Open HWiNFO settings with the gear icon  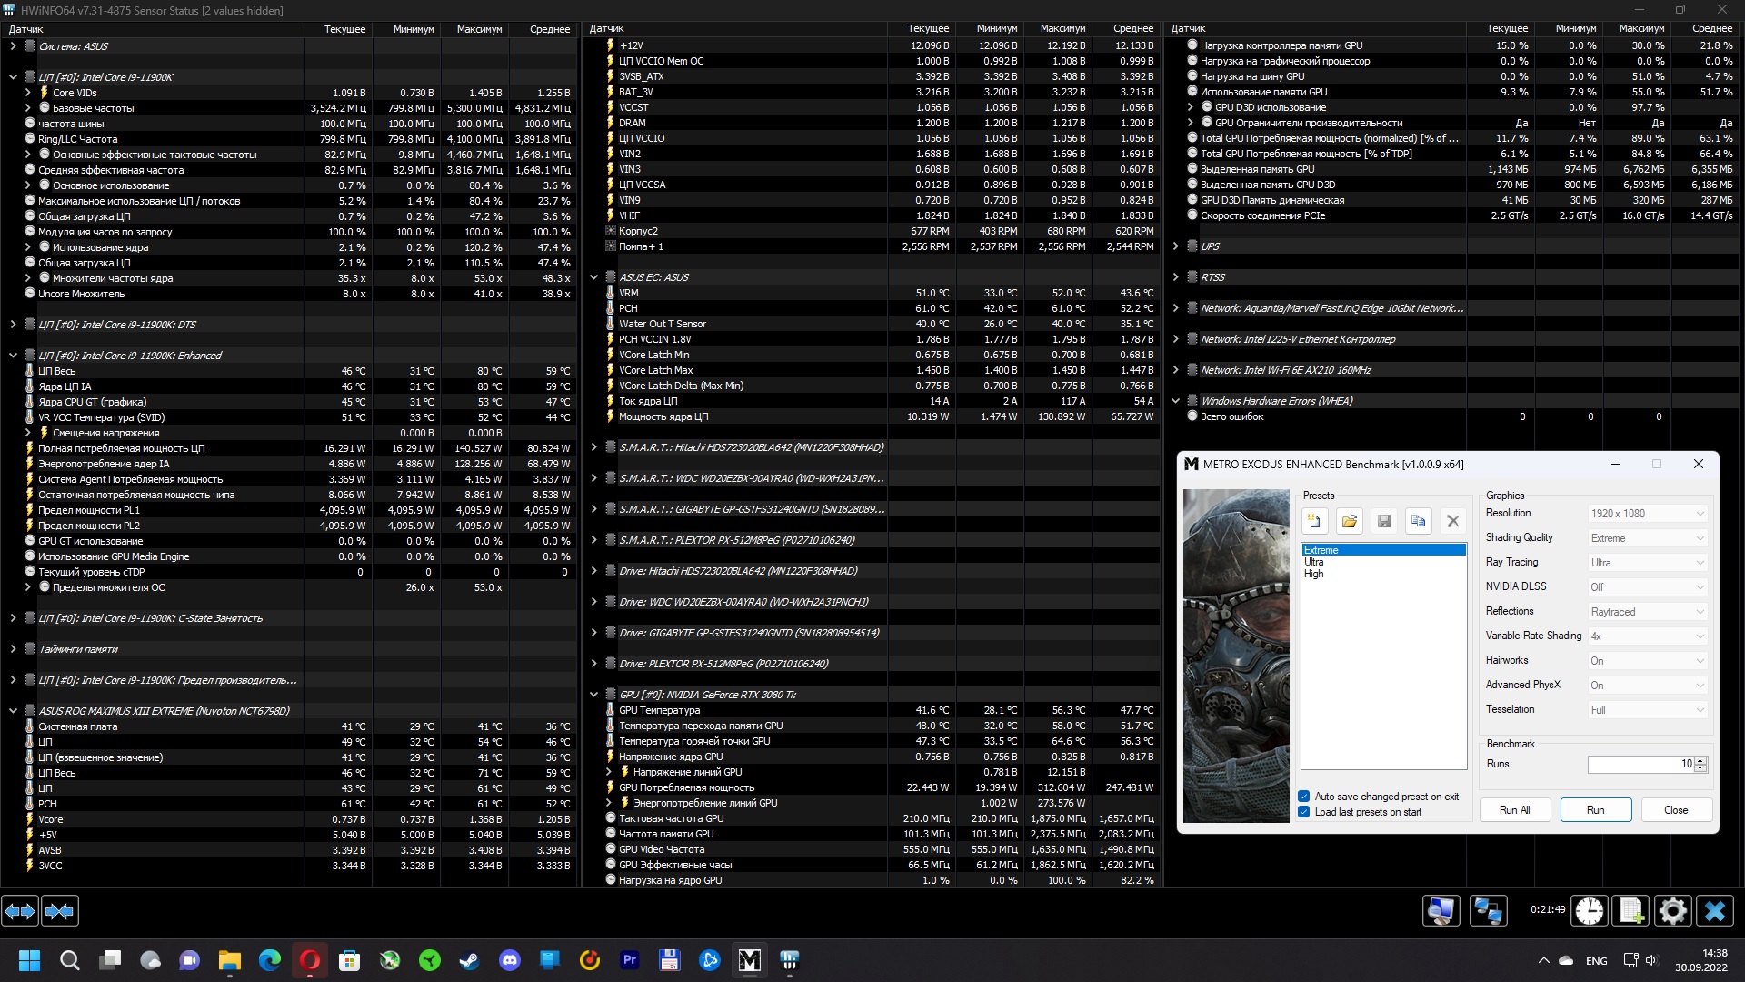1672,910
